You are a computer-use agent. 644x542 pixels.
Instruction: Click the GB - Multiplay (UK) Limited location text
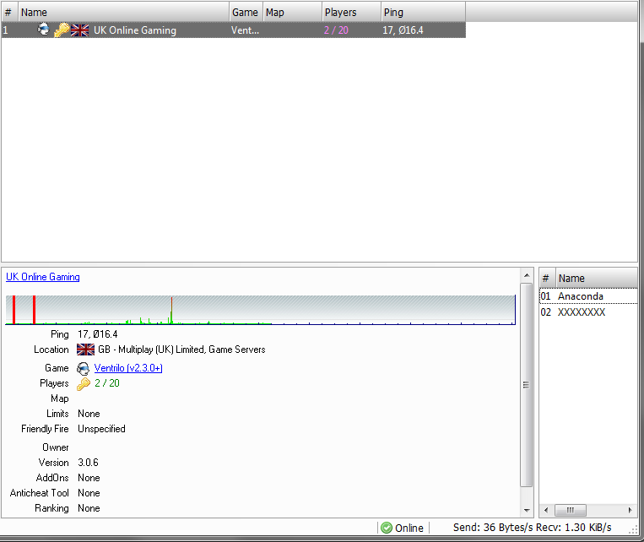click(181, 350)
